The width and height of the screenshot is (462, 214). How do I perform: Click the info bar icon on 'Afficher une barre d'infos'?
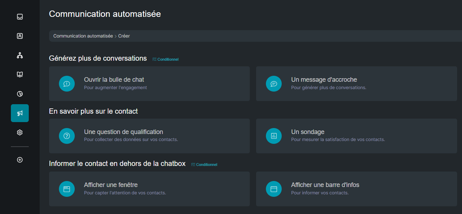[274, 189]
